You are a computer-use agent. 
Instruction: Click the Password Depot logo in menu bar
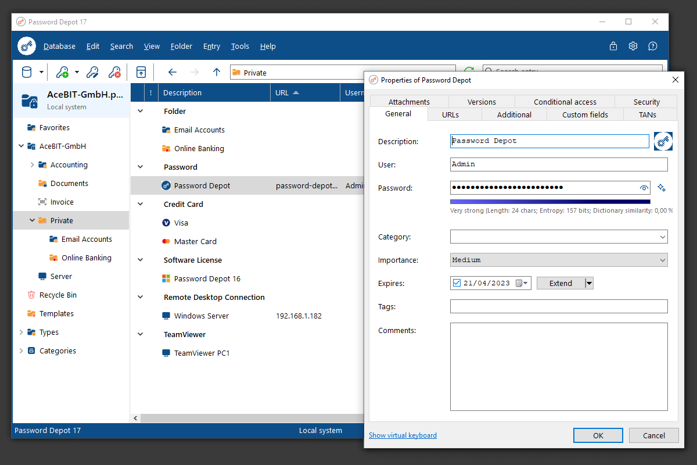[x=27, y=46]
